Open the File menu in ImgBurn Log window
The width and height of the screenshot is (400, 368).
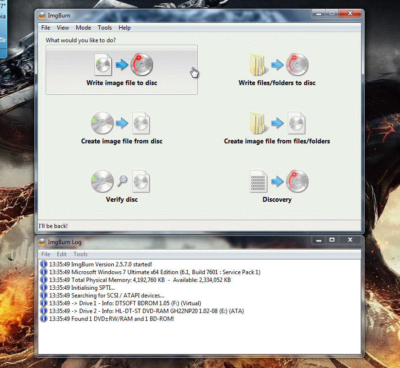(x=46, y=254)
